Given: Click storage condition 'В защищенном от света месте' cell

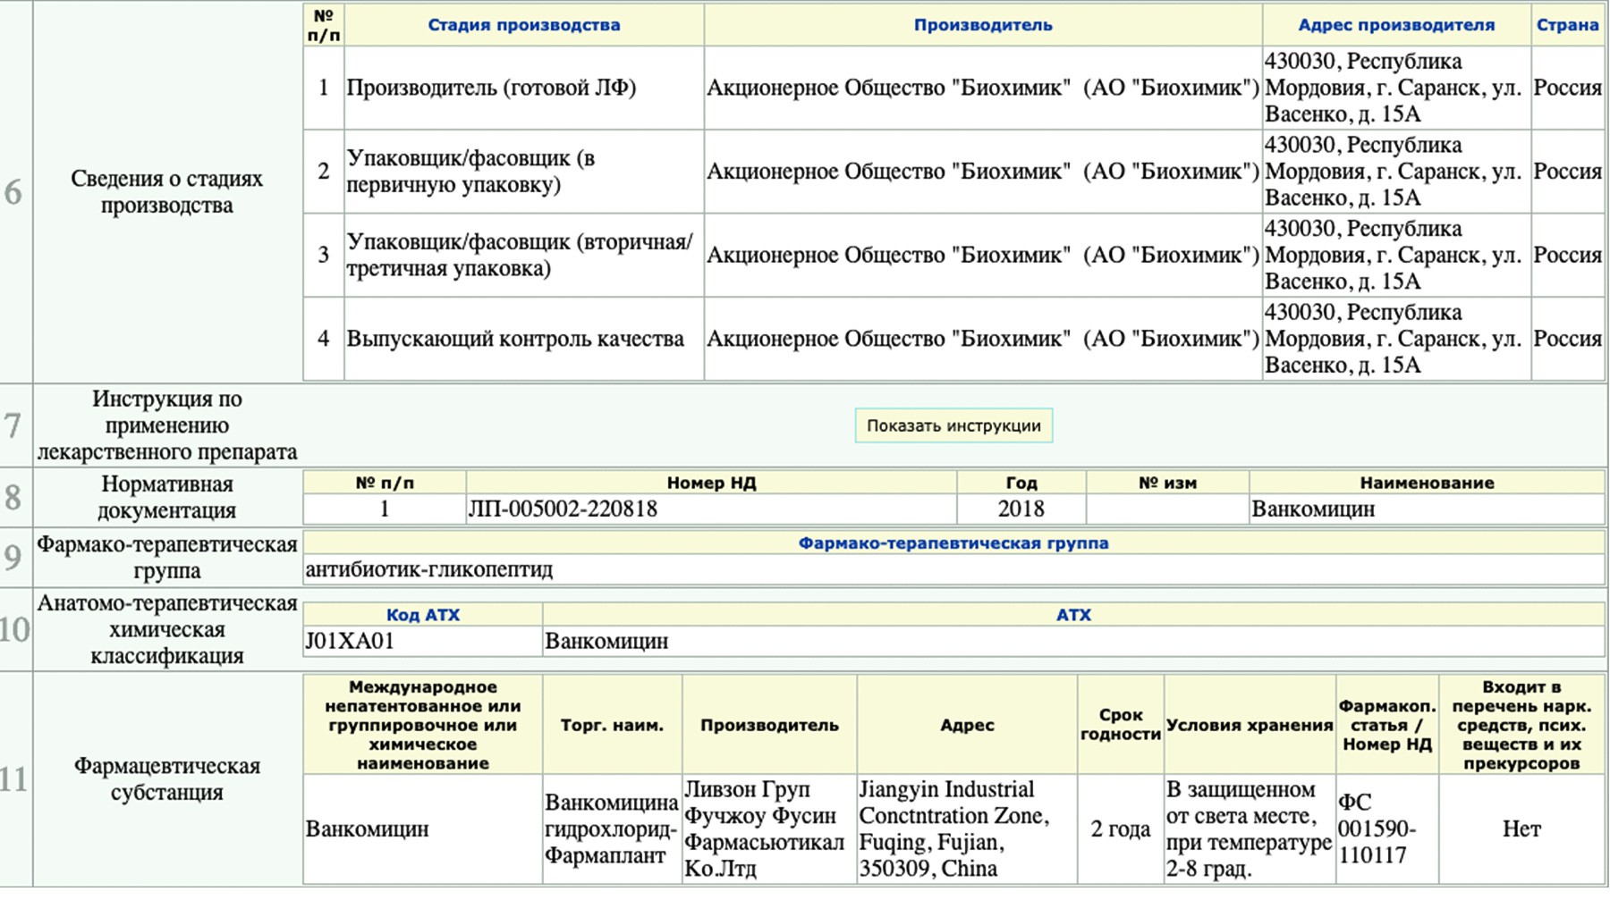Looking at the screenshot, I should coord(1250,829).
